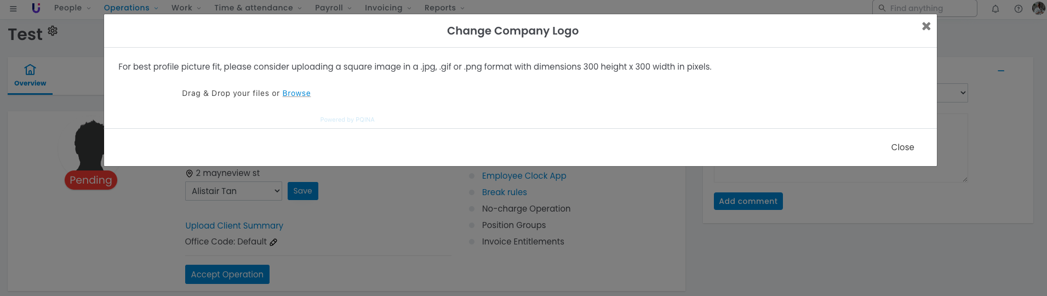Switch to the Overview tab
This screenshot has width=1047, height=296.
30,76
